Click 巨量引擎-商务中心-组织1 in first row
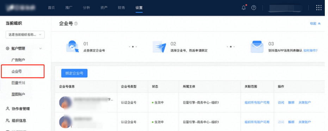This screenshot has width=328, height=131. tap(201, 102)
